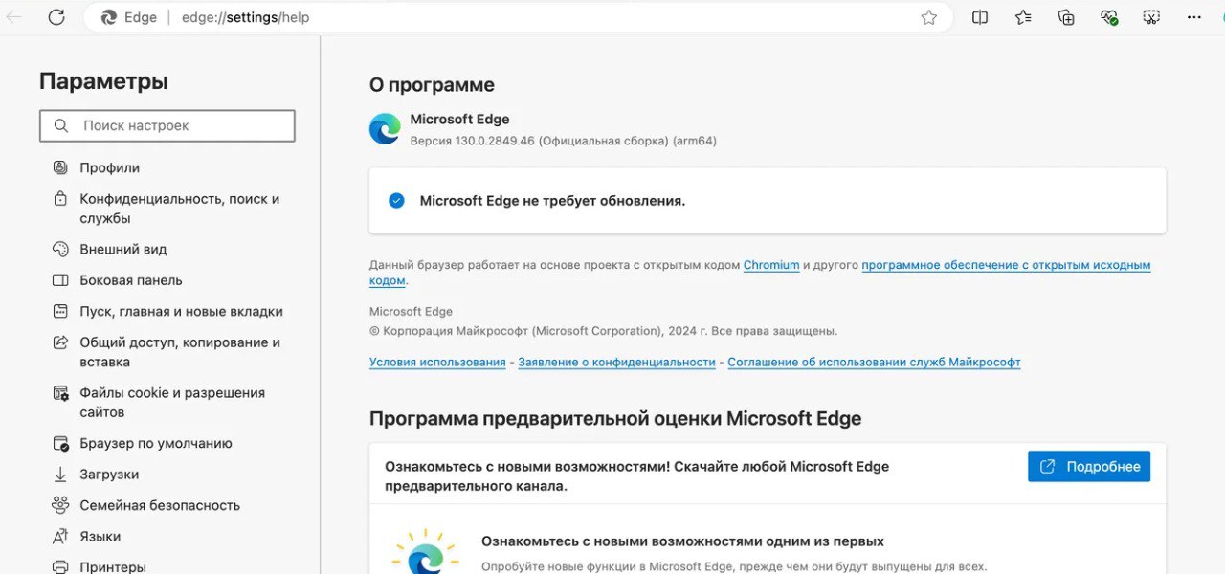The height and width of the screenshot is (574, 1225).
Task: Click the copyright Корпорация Майкрософт text
Action: [x=603, y=331]
